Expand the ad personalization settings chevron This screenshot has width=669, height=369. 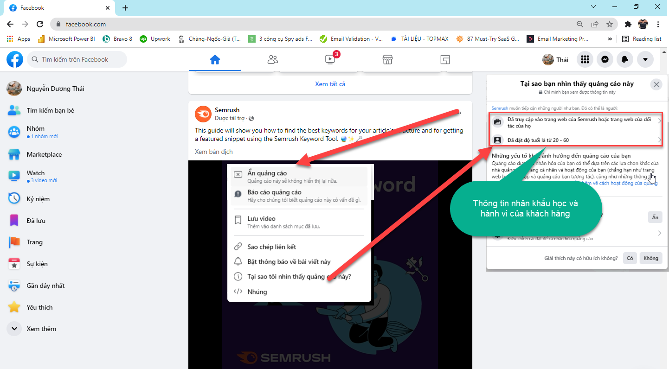coord(660,234)
